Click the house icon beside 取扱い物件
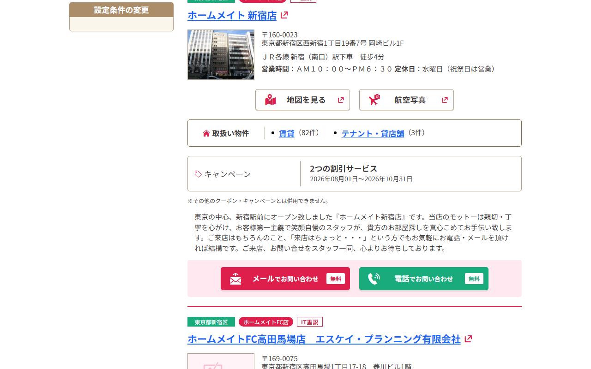Viewport: 591px width, 369px height. click(x=206, y=133)
